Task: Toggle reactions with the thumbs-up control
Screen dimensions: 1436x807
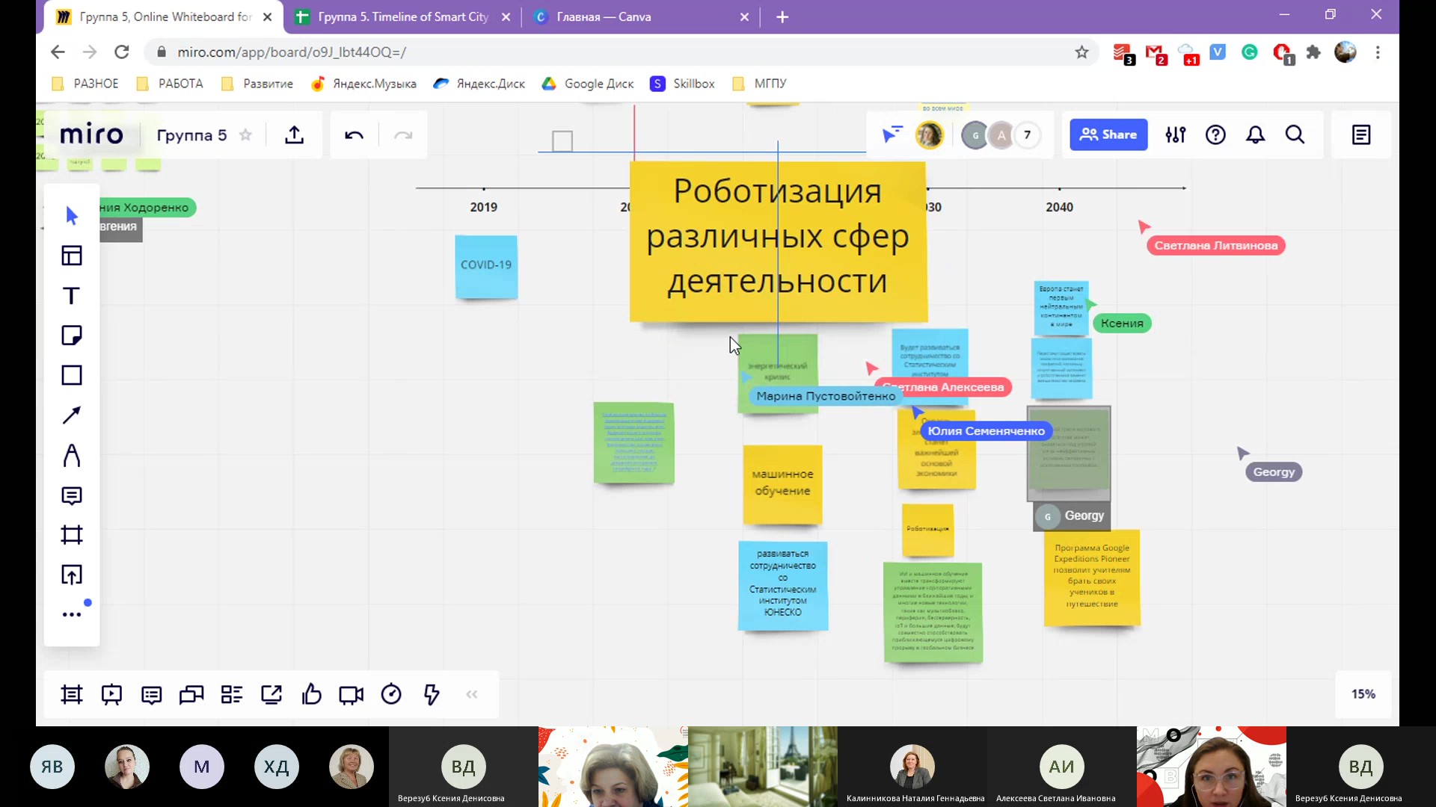Action: pyautogui.click(x=311, y=694)
